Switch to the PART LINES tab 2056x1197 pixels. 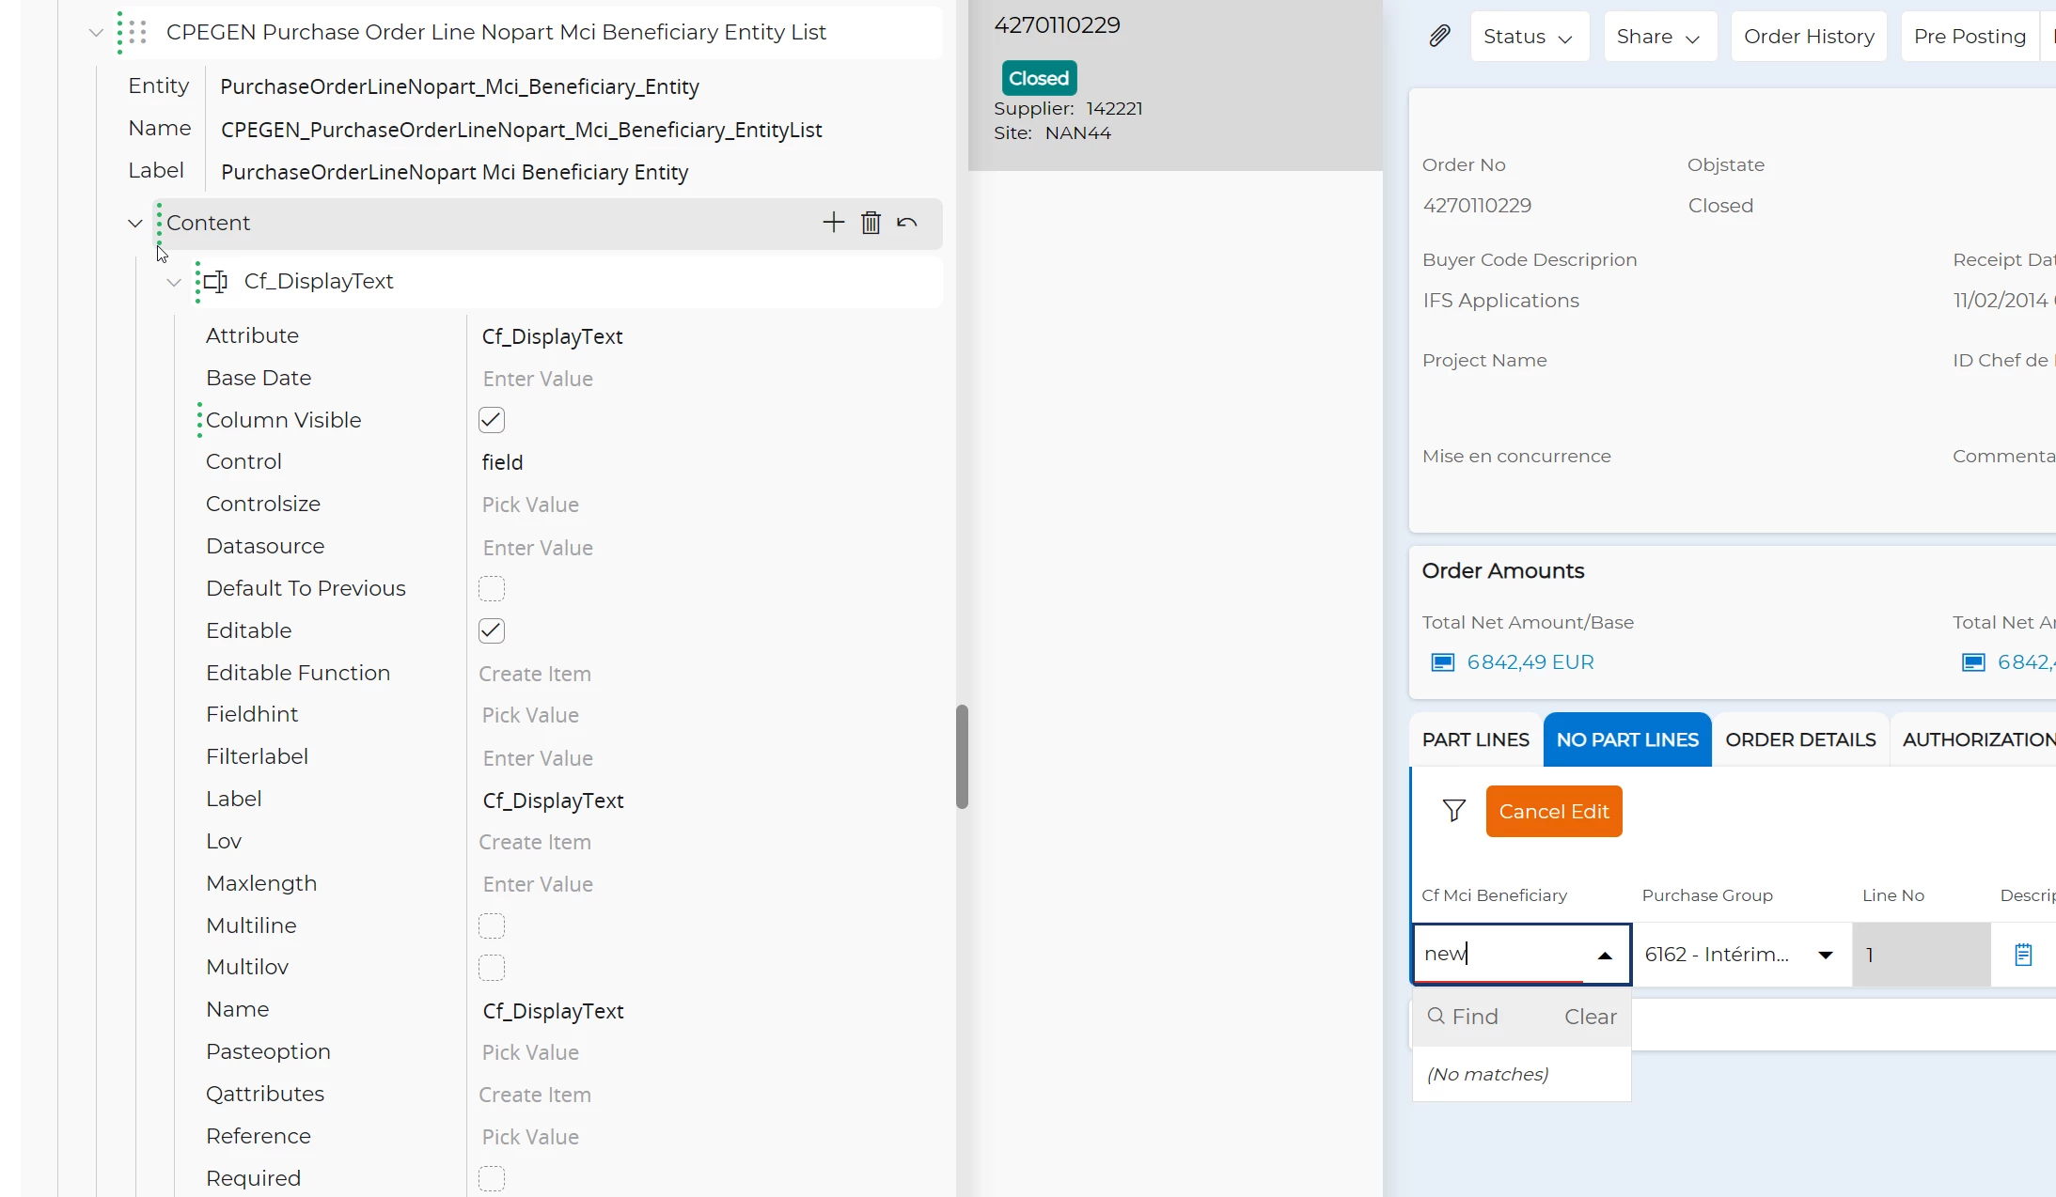[x=1475, y=740]
